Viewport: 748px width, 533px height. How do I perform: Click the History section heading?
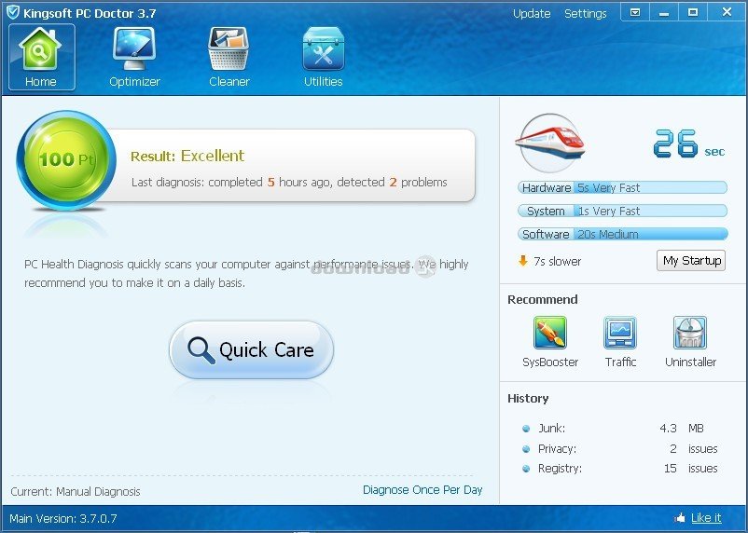click(x=528, y=398)
